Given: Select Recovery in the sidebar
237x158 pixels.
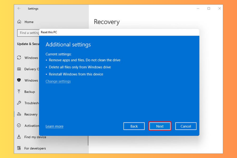Looking at the screenshot, I should [x=31, y=114].
